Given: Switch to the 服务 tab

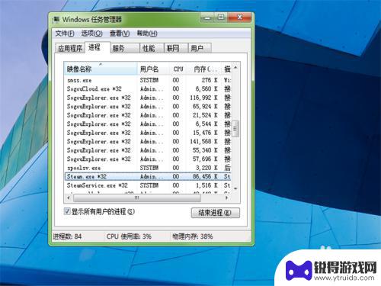Looking at the screenshot, I should [125, 48].
